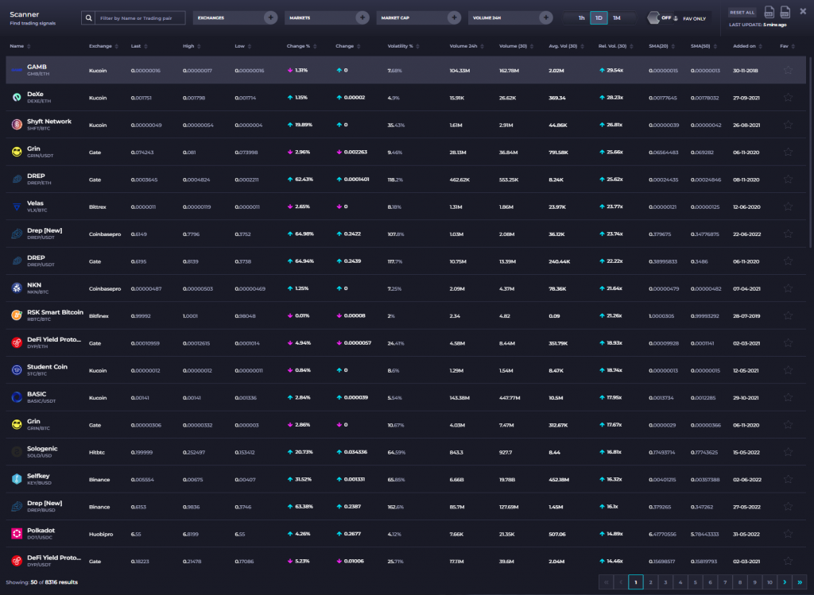Jump to last page double arrow
Viewport: 814px width, 595px height.
coord(801,582)
